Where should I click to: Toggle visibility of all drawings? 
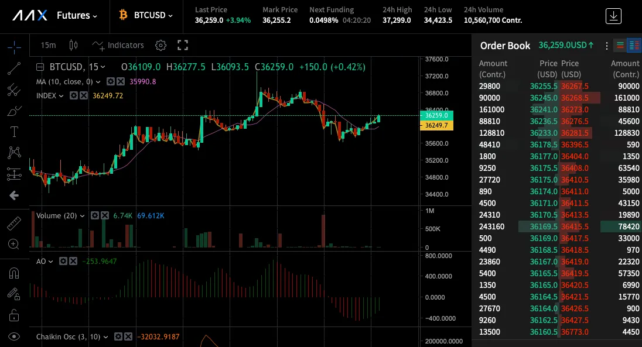pos(14,336)
